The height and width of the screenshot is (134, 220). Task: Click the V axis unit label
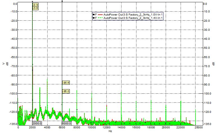(4, 64)
